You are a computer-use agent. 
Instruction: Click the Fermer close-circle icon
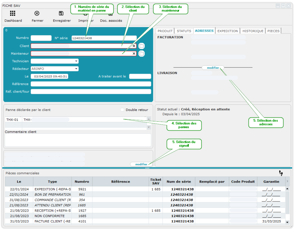point(37,13)
